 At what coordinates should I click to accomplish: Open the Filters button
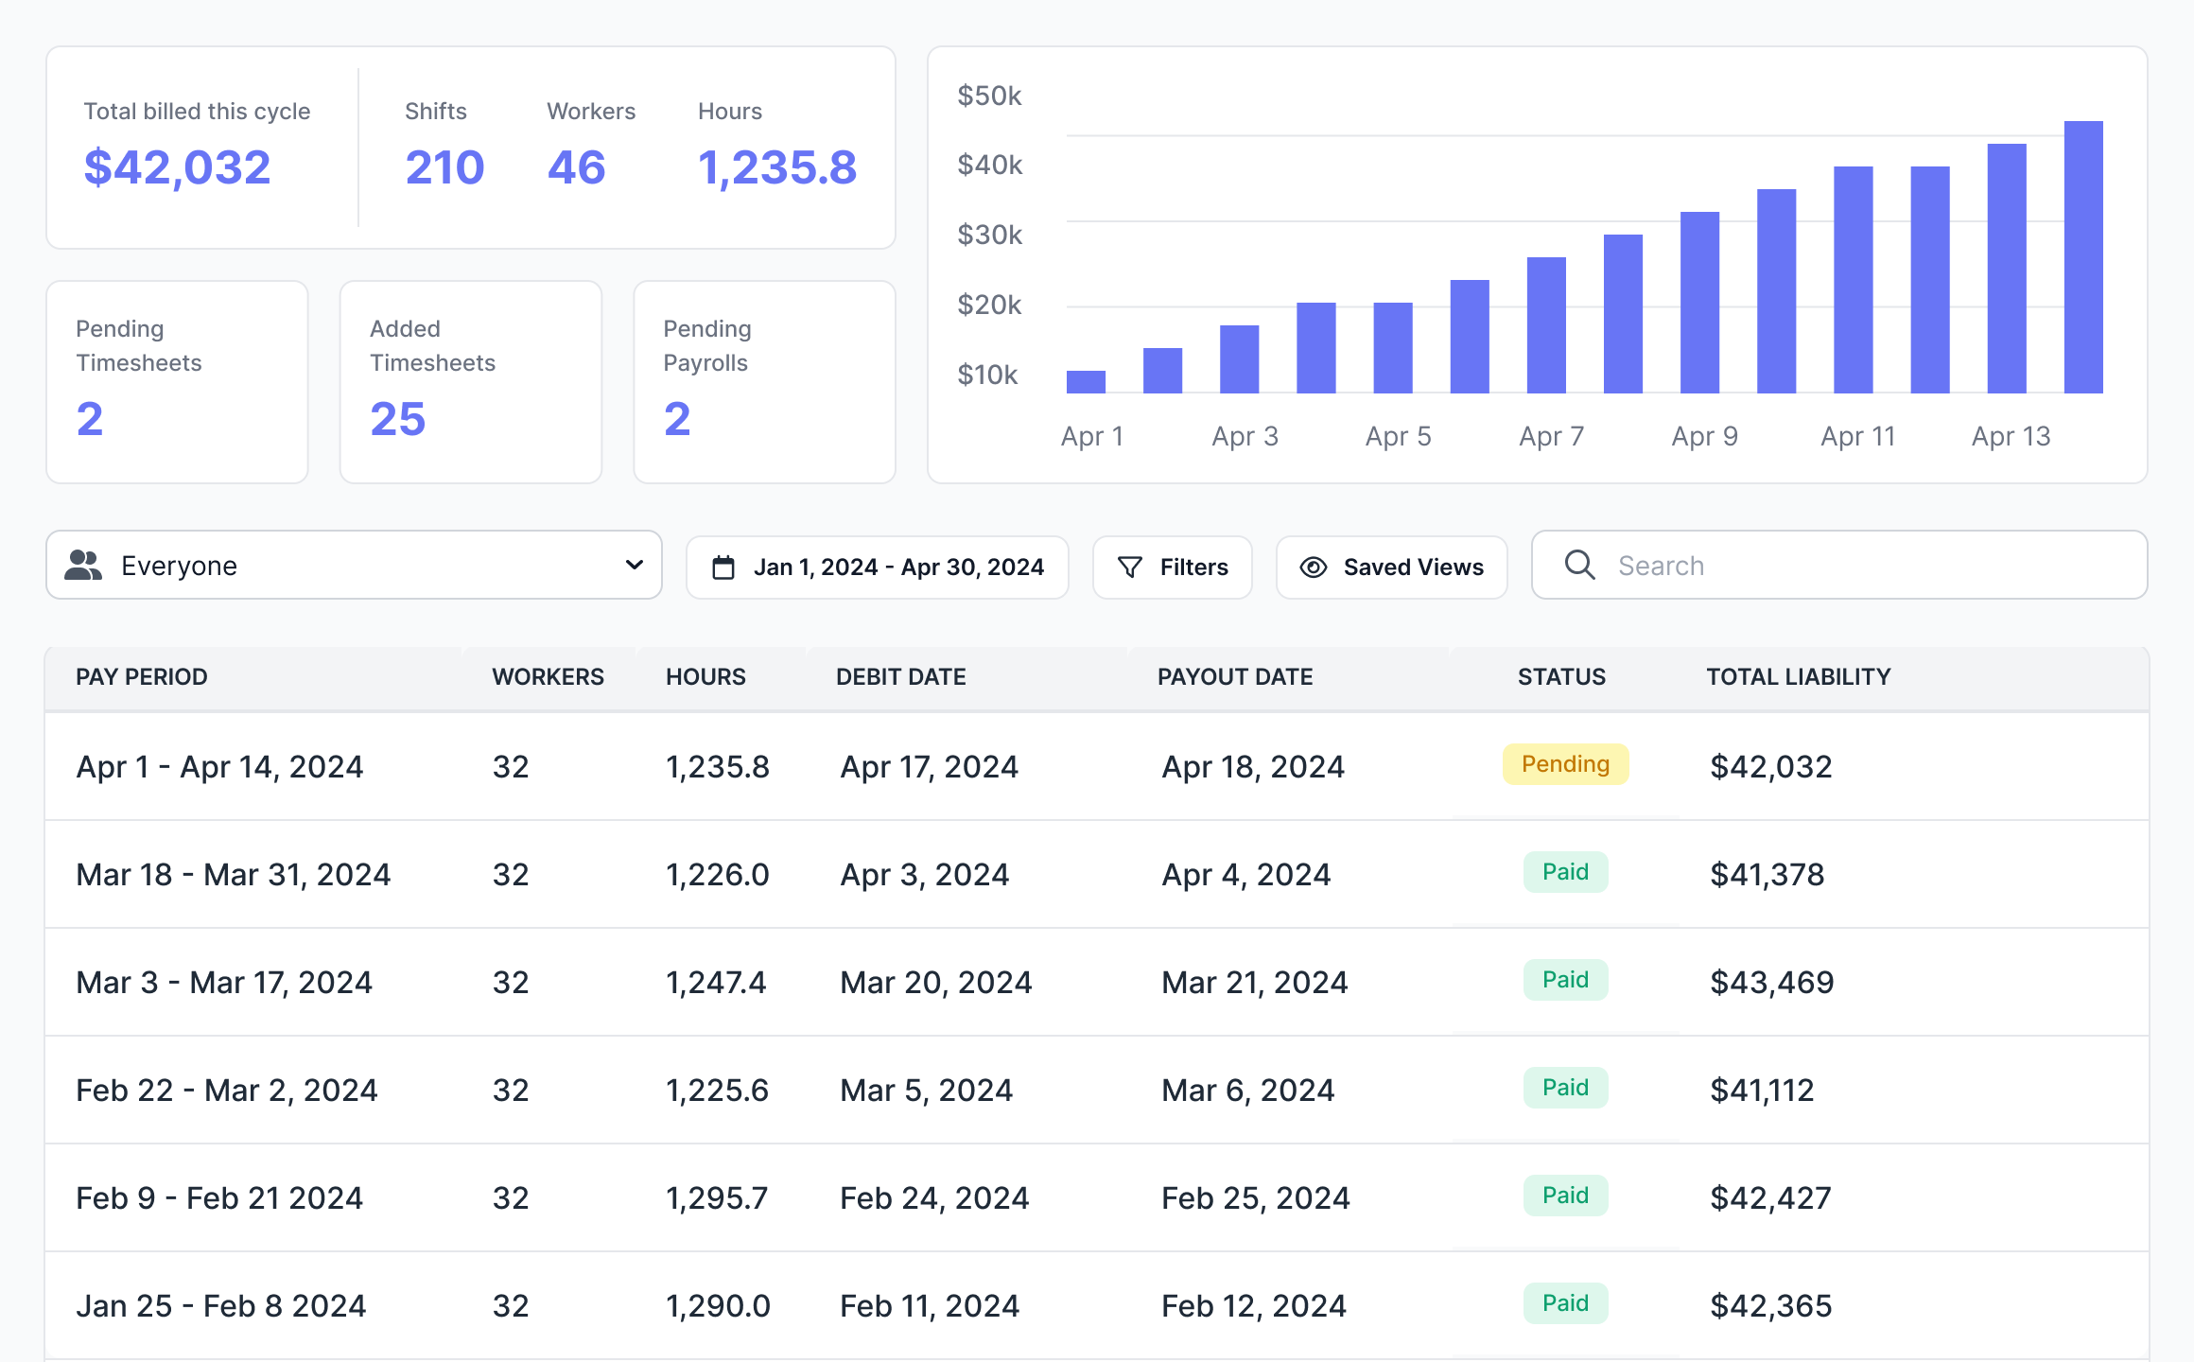[x=1173, y=567]
